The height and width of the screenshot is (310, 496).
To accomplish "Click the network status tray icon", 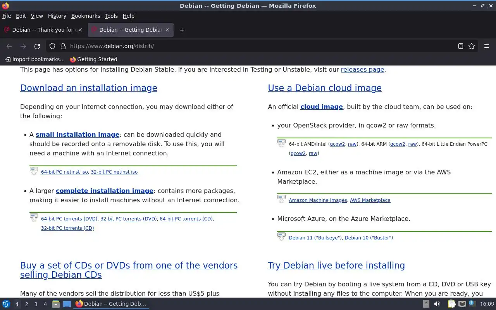I will pos(462,304).
